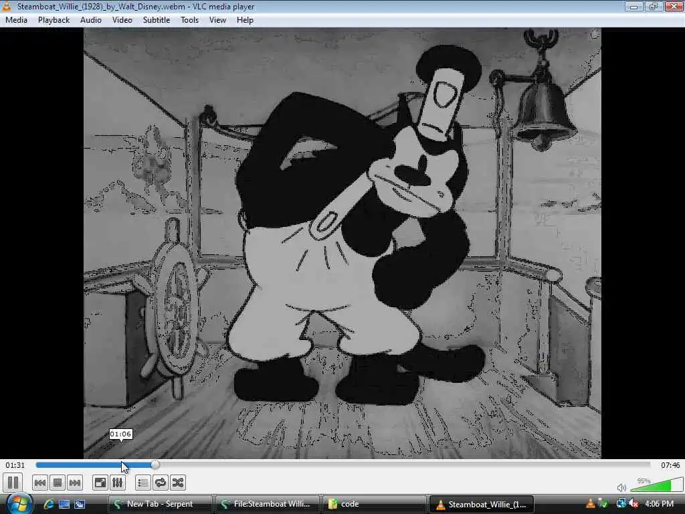Show the playlist panel

143,483
